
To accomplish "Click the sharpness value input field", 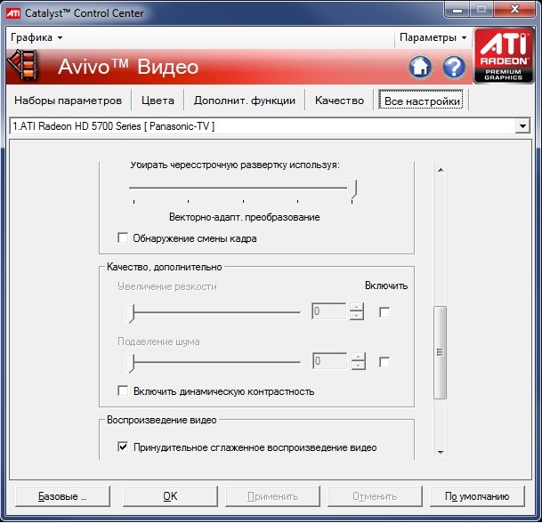I will [328, 311].
